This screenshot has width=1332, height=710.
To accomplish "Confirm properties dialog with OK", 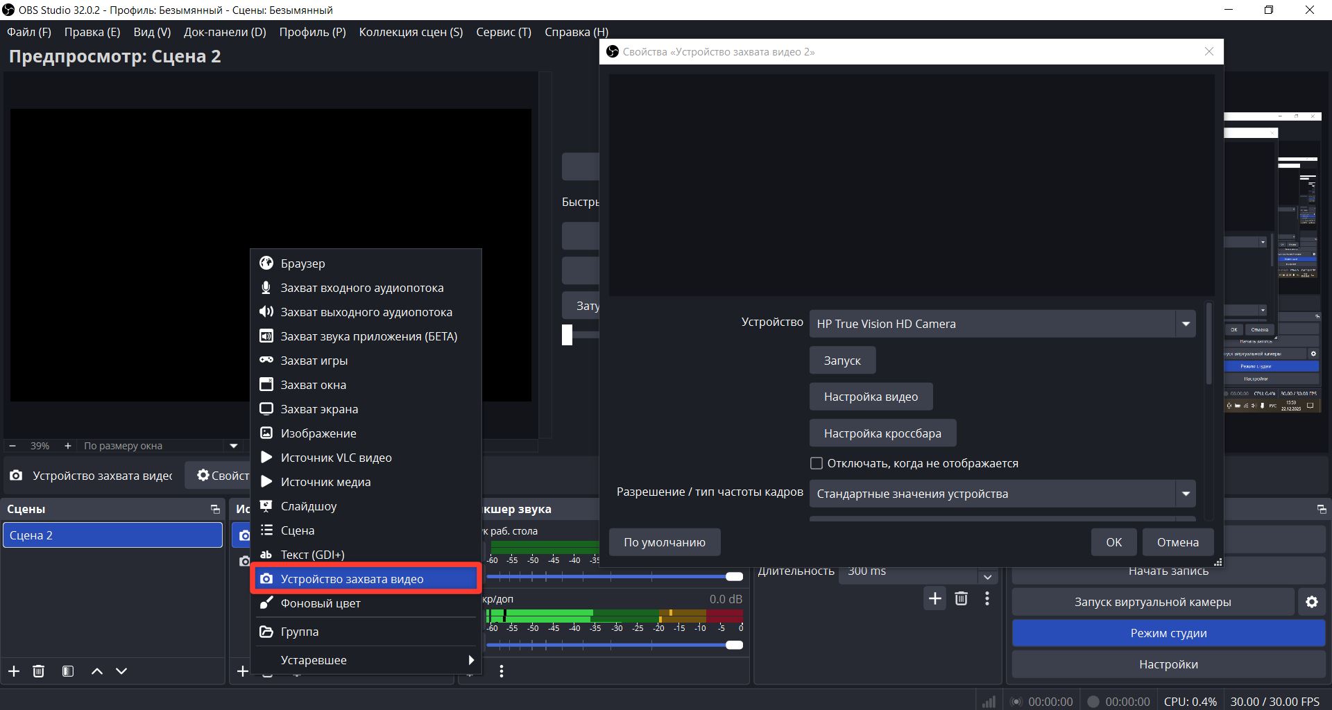I will (x=1113, y=542).
